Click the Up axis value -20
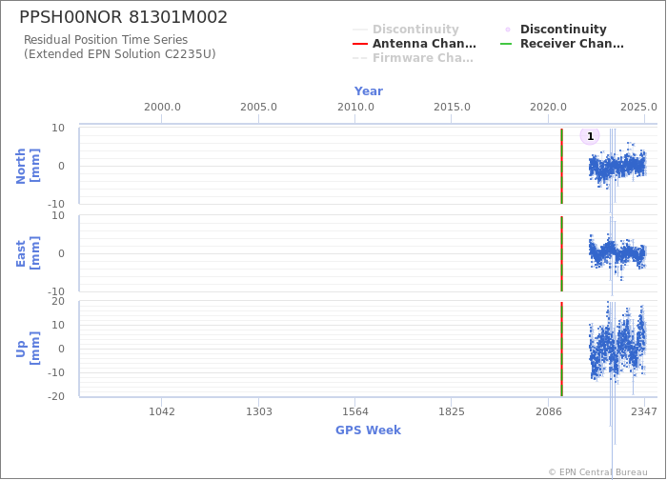 [55, 396]
